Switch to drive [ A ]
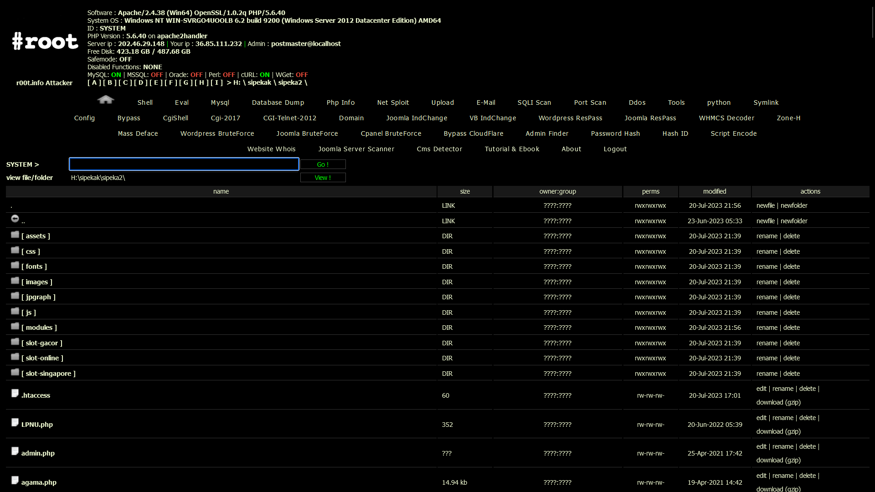The width and height of the screenshot is (875, 492). pos(94,82)
